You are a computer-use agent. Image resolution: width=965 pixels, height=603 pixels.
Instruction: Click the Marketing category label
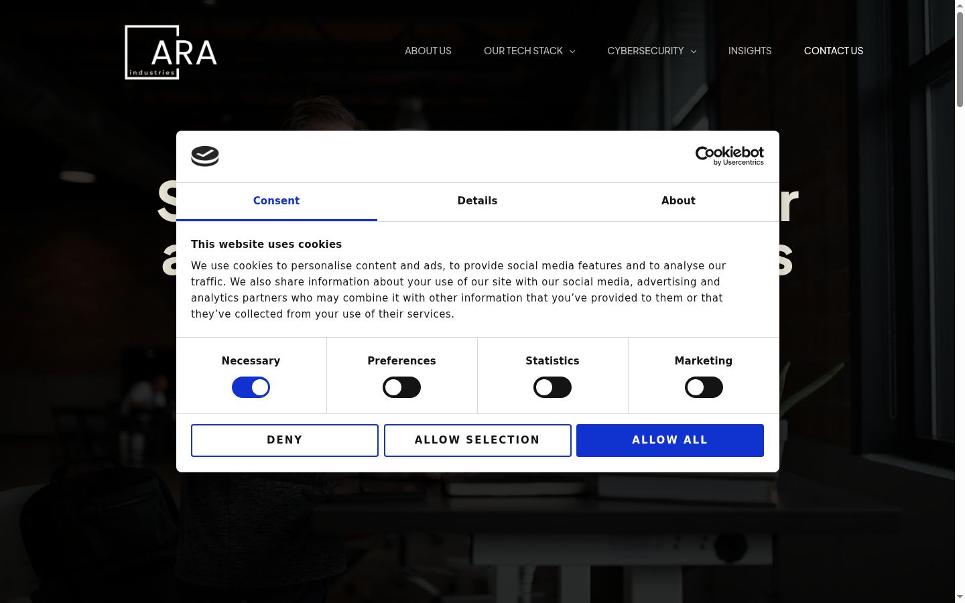coord(704,360)
